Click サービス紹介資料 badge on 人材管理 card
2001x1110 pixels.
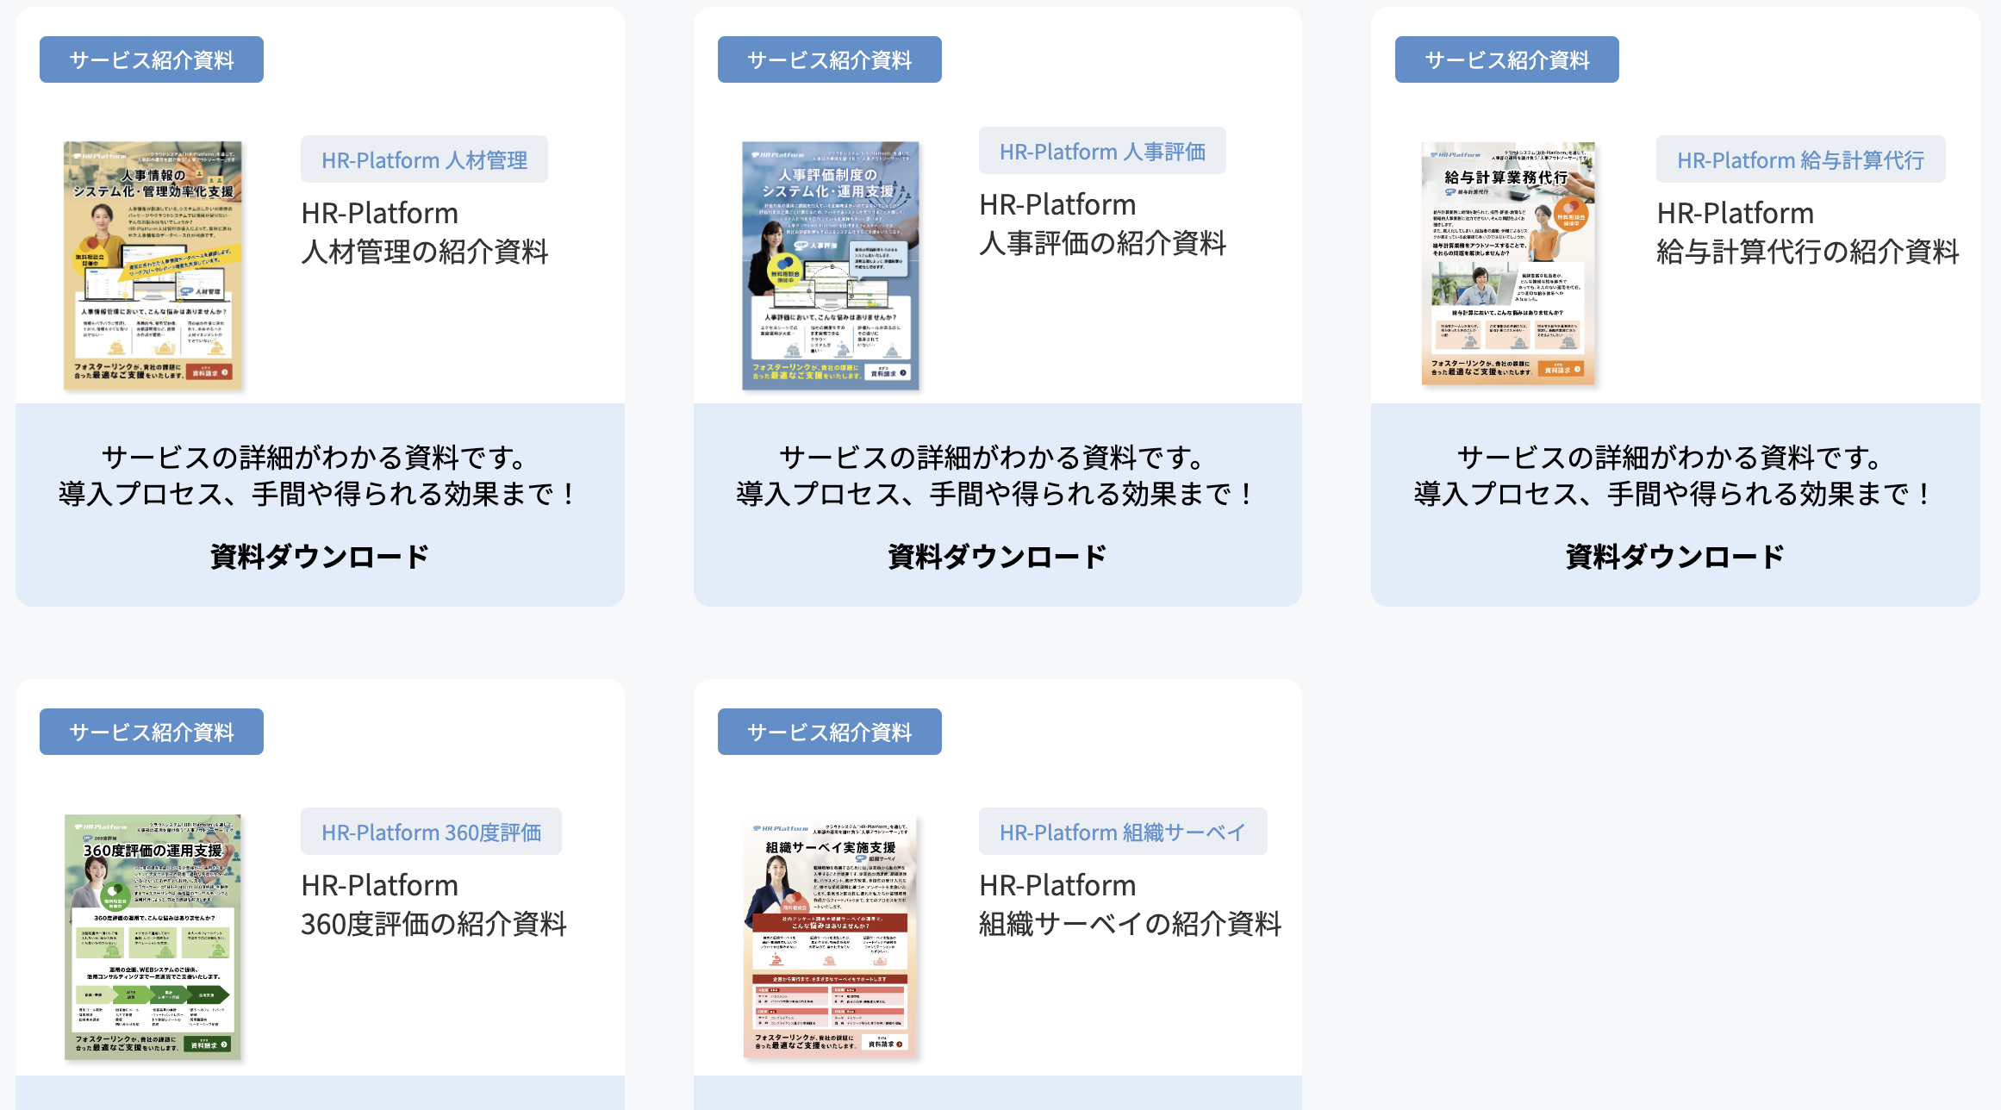pyautogui.click(x=152, y=59)
